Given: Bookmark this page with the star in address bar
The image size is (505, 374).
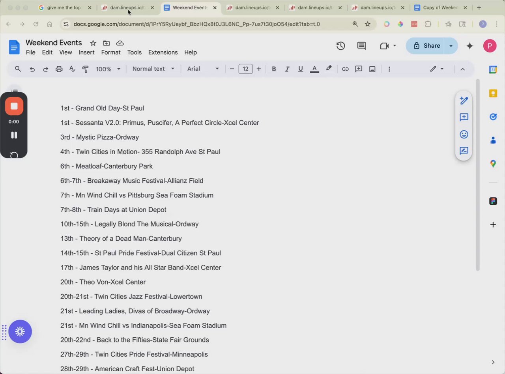Looking at the screenshot, I should tap(368, 24).
